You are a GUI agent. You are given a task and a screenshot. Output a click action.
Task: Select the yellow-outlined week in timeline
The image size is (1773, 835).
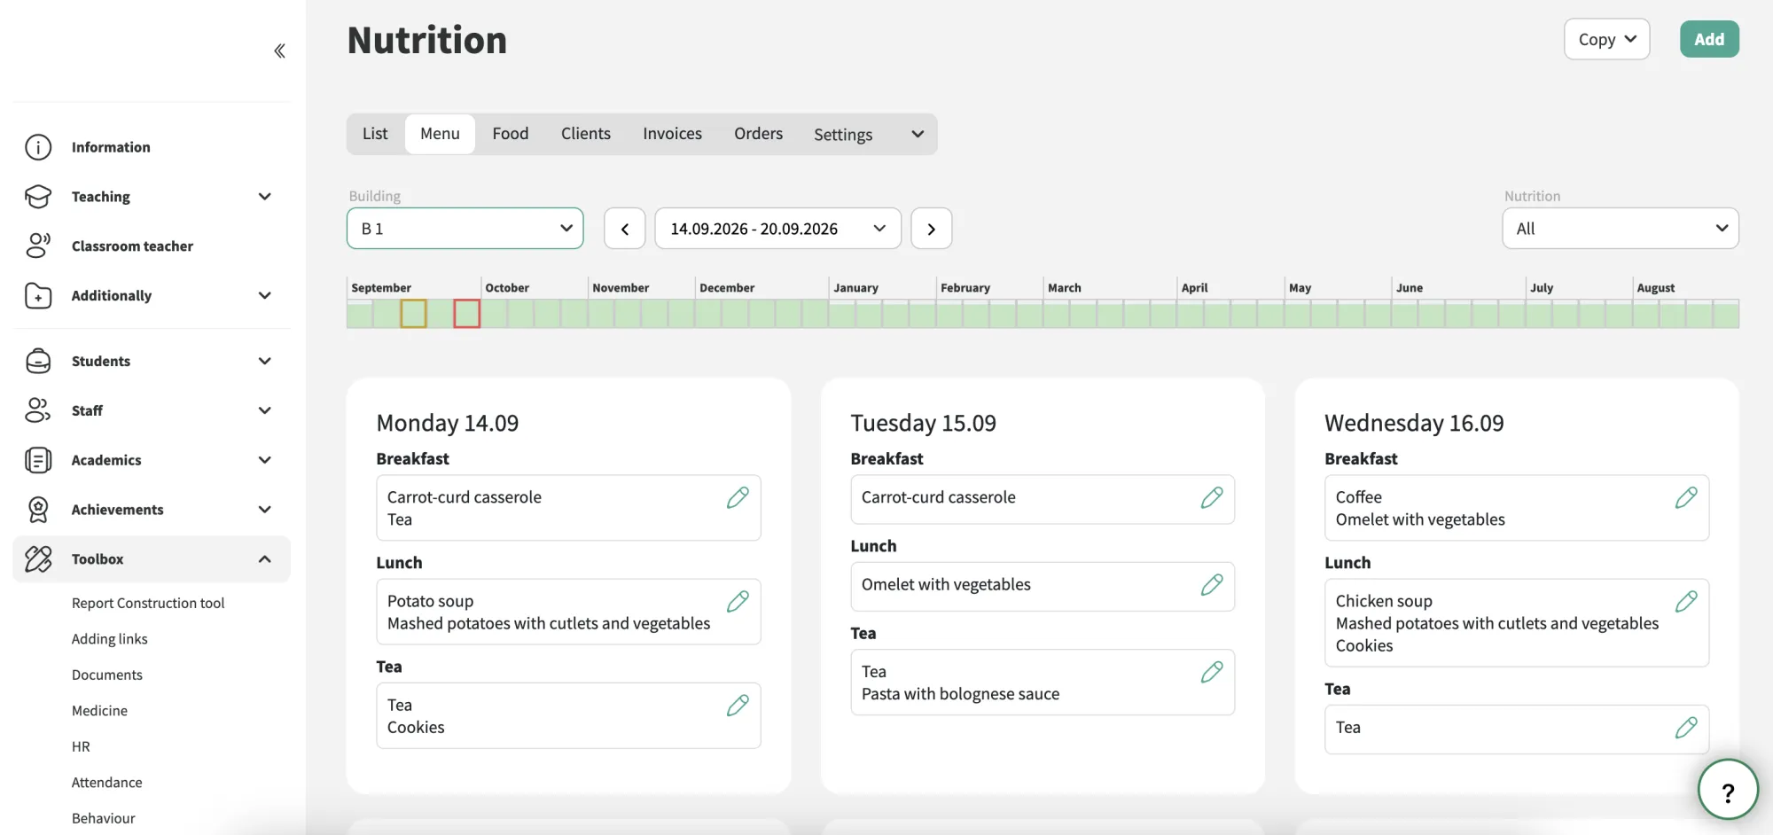coord(413,314)
